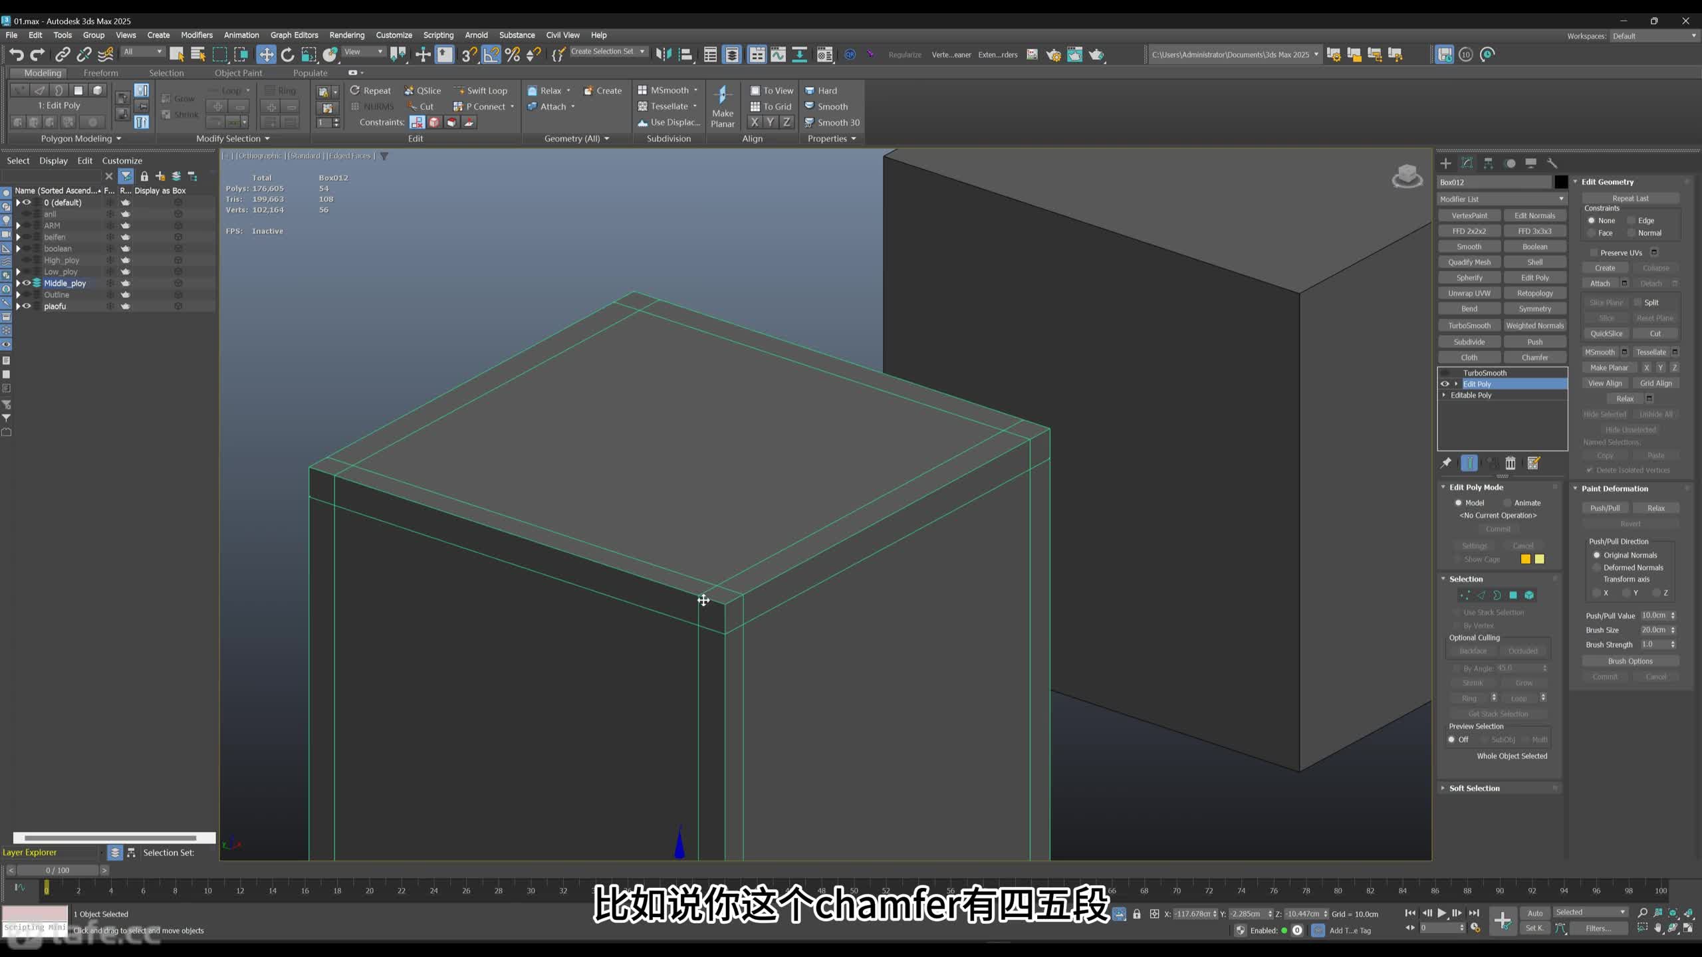Open the Utilities wrench panel tab
Viewport: 1702px width, 957px height.
click(x=1552, y=163)
